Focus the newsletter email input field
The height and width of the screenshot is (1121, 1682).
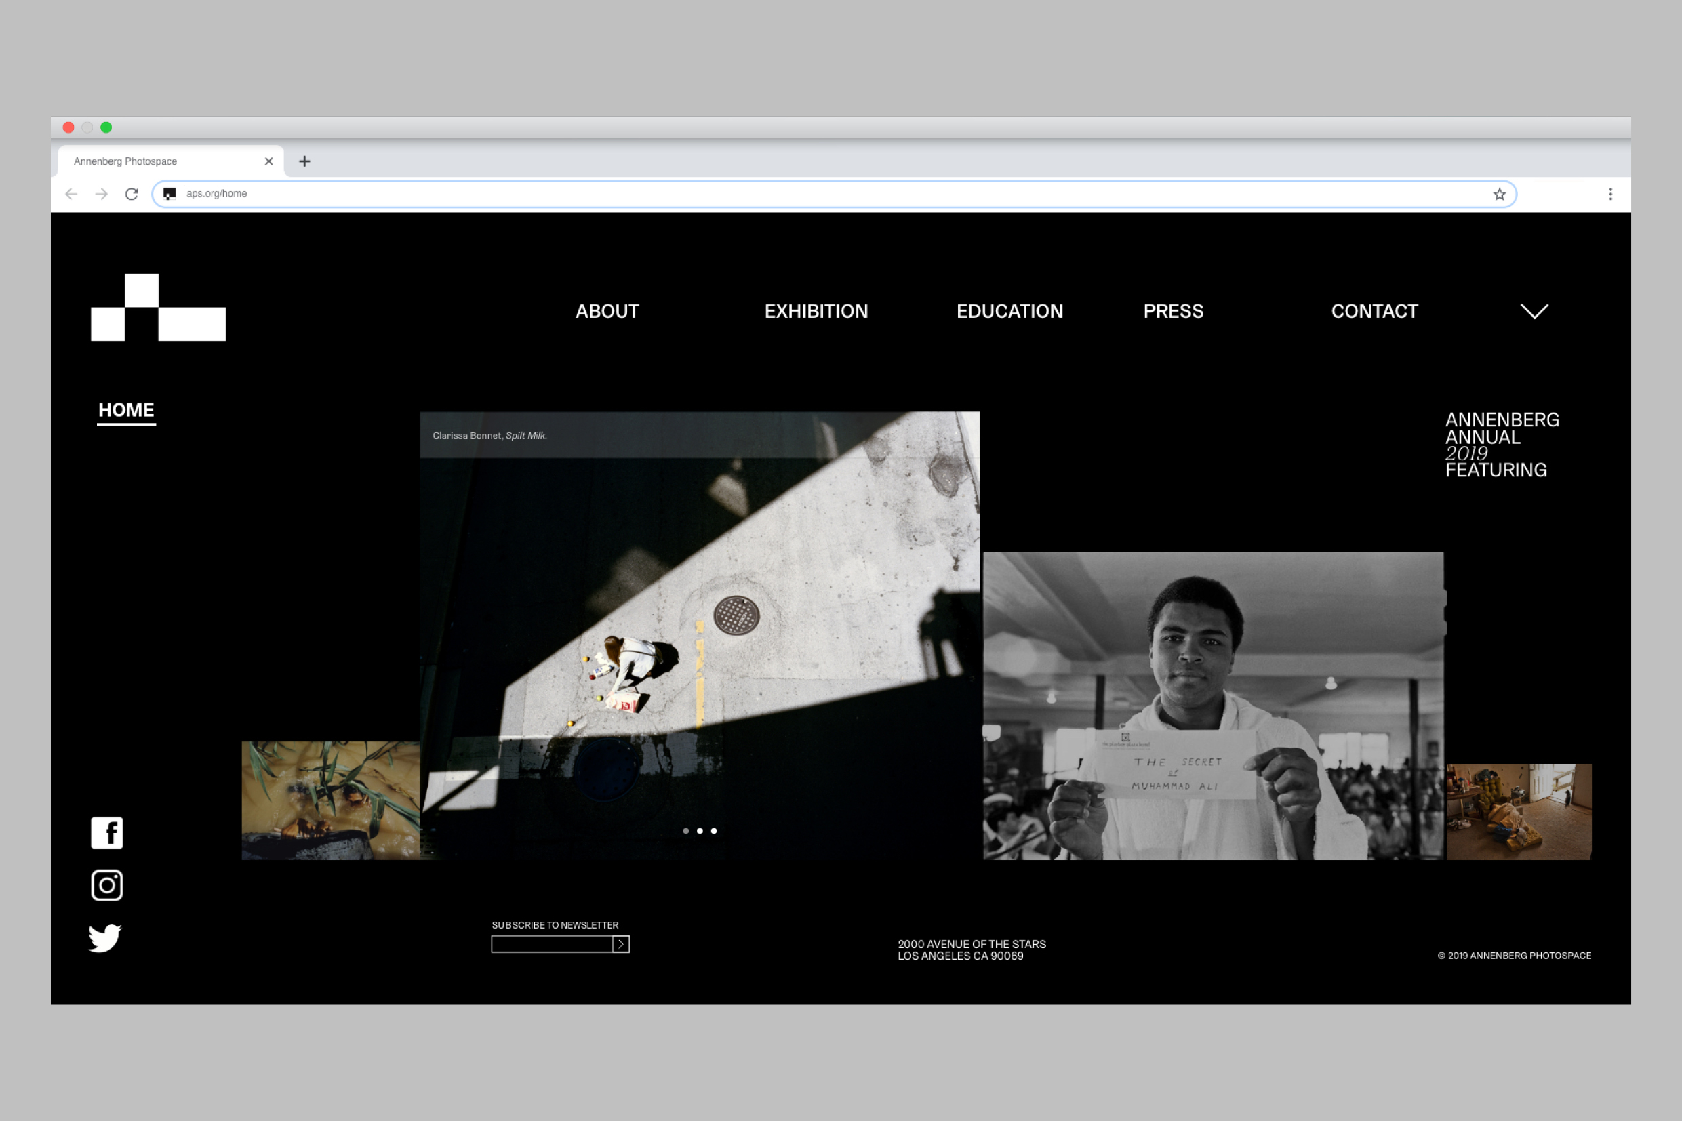click(551, 944)
